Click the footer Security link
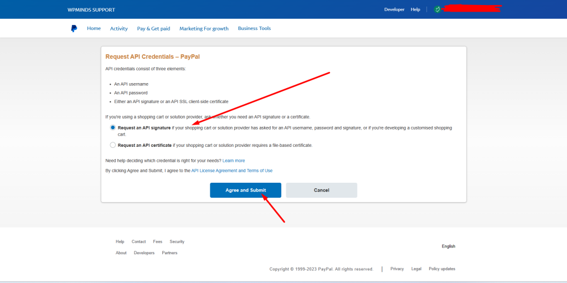Screen dimensions: 567x283 click(x=177, y=241)
